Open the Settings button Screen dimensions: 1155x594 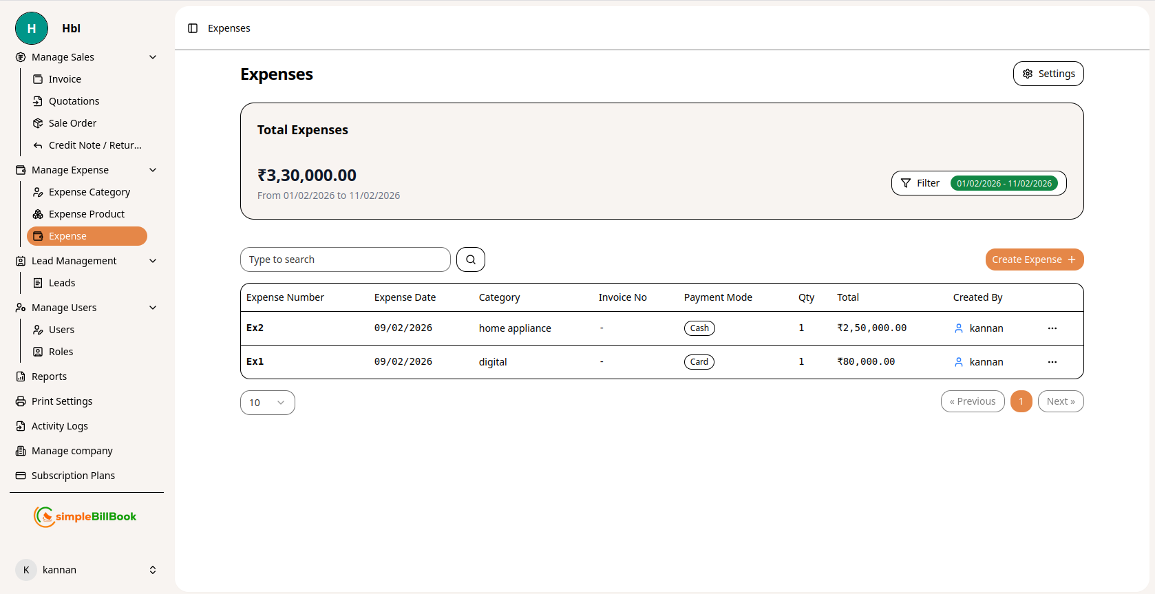[1048, 74]
